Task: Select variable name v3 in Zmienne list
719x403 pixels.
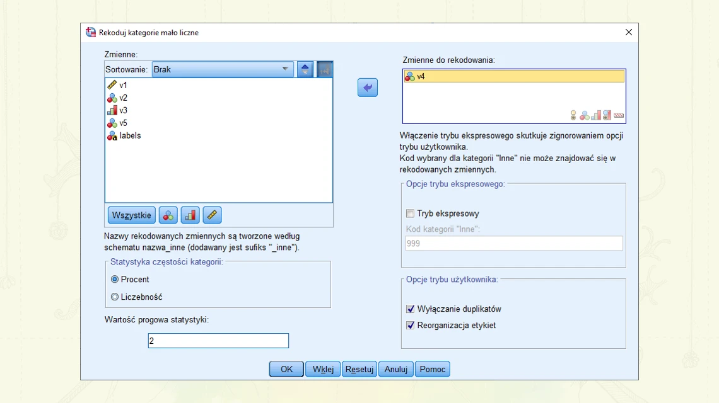Action: pos(124,110)
